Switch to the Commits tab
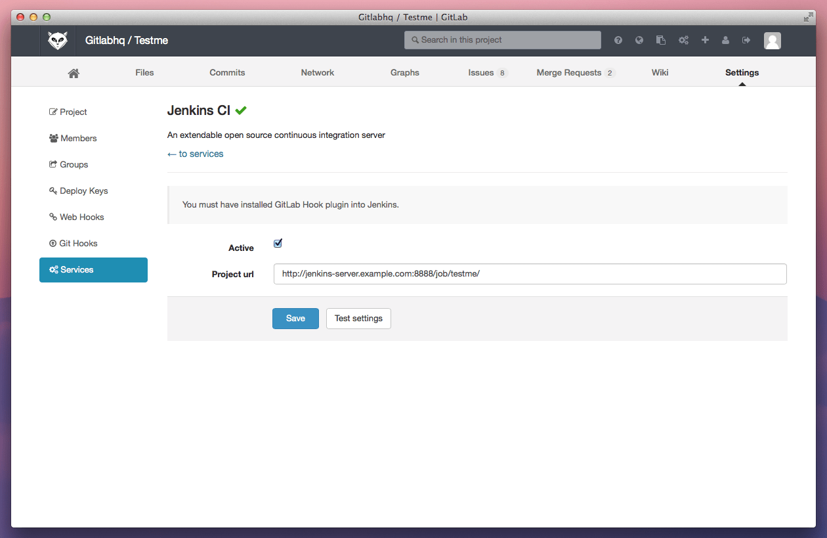 pos(227,73)
